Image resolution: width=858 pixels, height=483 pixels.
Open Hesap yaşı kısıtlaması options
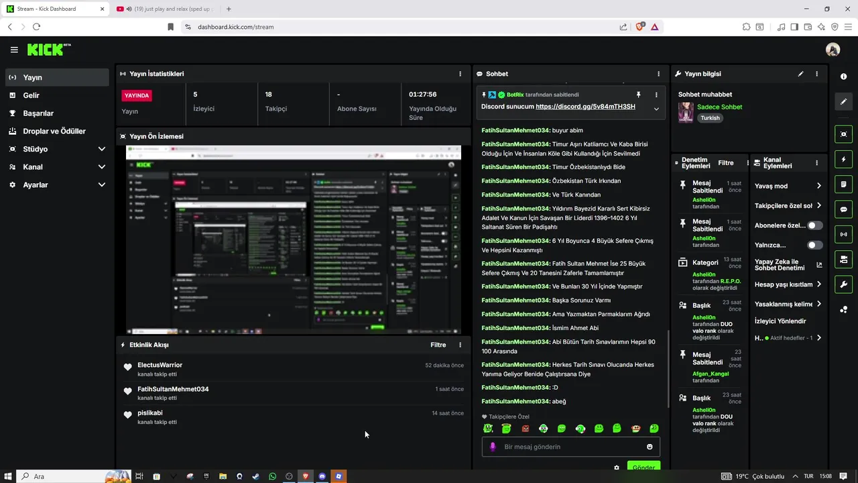tap(788, 284)
